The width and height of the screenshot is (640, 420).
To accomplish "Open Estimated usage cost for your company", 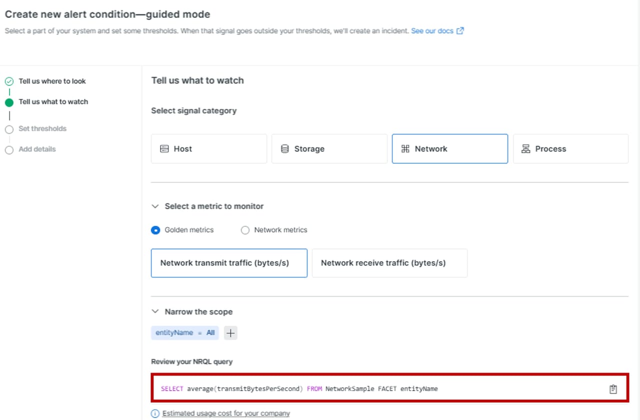I will pos(226,414).
